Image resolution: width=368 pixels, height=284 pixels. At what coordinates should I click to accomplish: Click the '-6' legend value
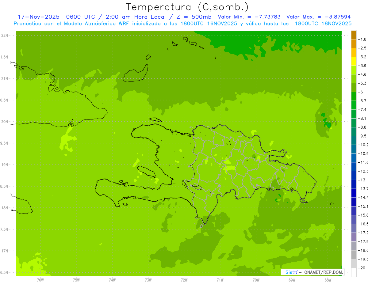coord(361,92)
